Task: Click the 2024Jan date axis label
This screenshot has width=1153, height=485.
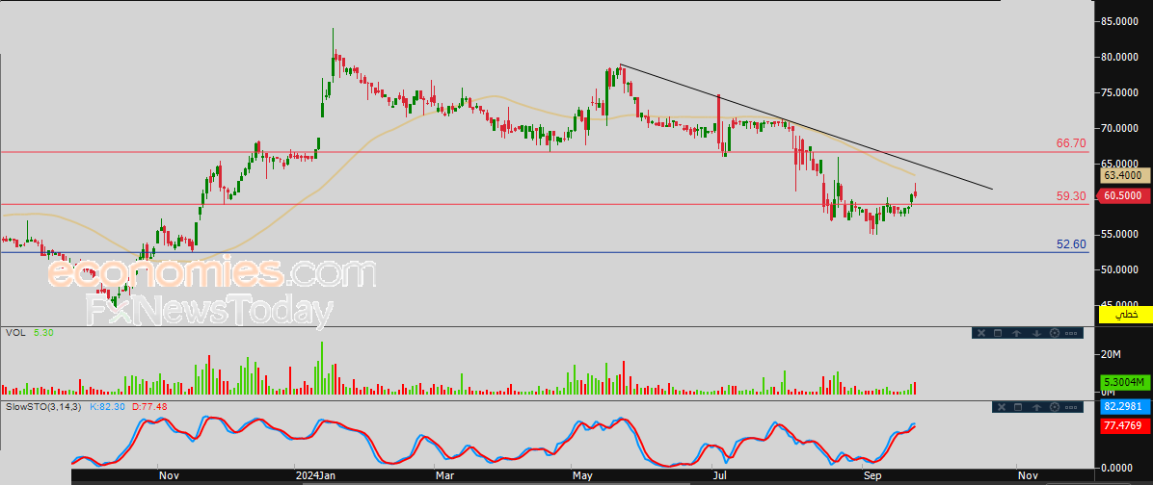Action: tap(314, 477)
